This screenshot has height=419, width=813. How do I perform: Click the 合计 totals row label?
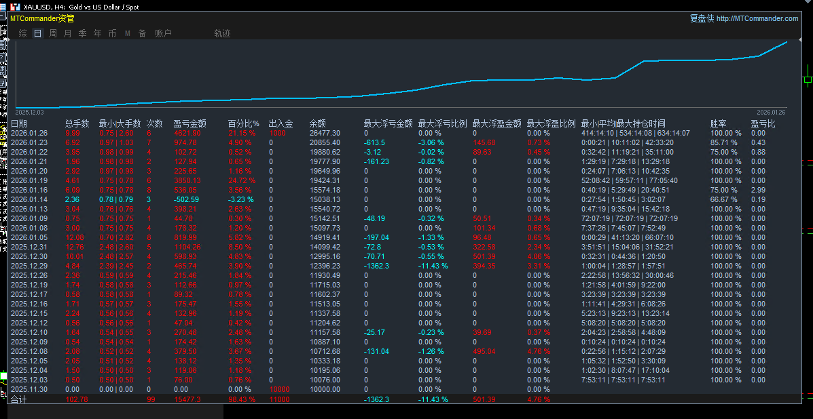point(18,399)
